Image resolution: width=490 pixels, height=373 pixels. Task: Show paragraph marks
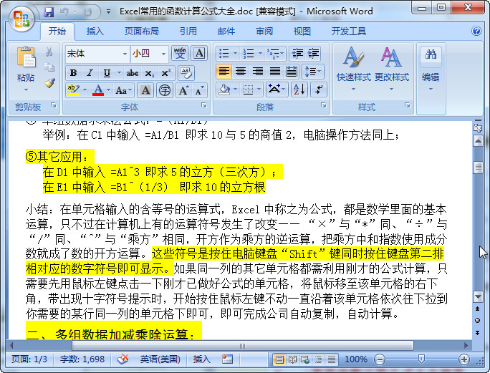click(x=319, y=89)
